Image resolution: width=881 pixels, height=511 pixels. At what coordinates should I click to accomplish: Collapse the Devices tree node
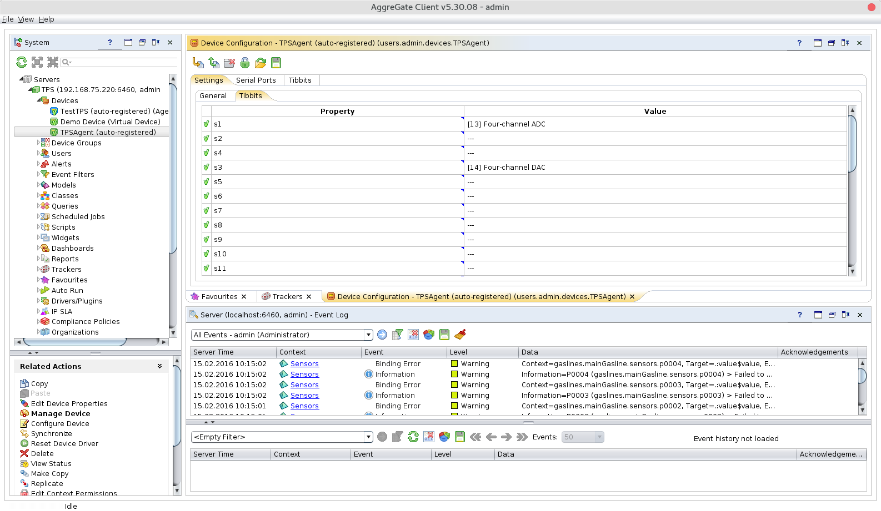[39, 100]
